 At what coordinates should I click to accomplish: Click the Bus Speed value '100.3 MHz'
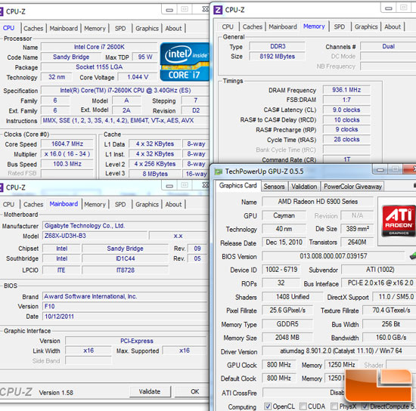pos(67,164)
